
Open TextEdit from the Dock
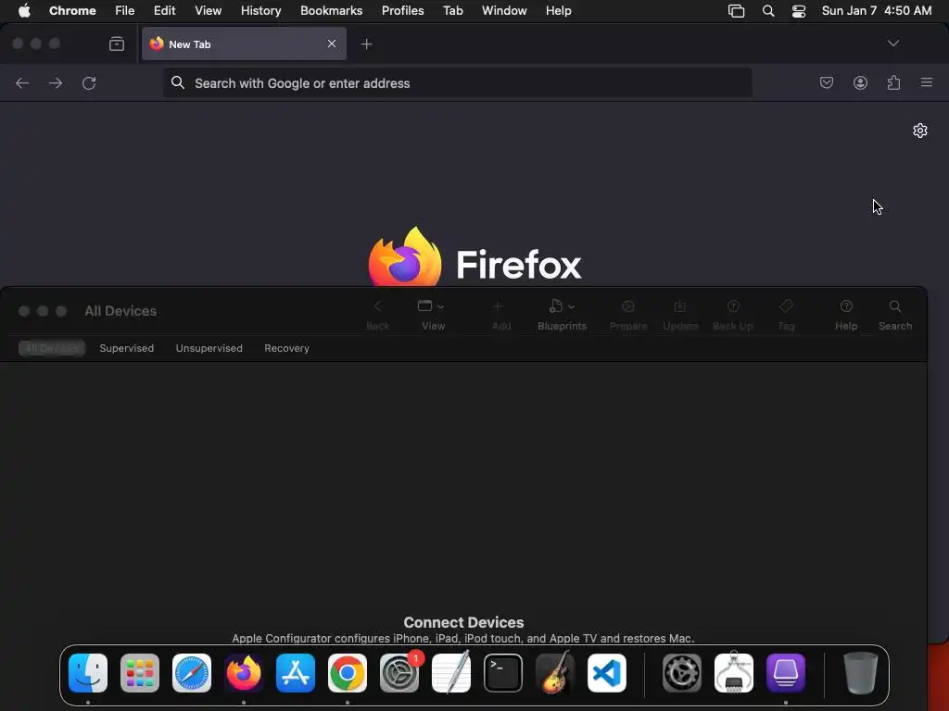[451, 673]
